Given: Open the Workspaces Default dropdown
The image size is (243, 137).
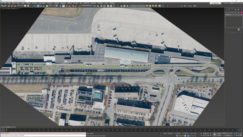Looking at the screenshot, I should click(x=230, y=3).
